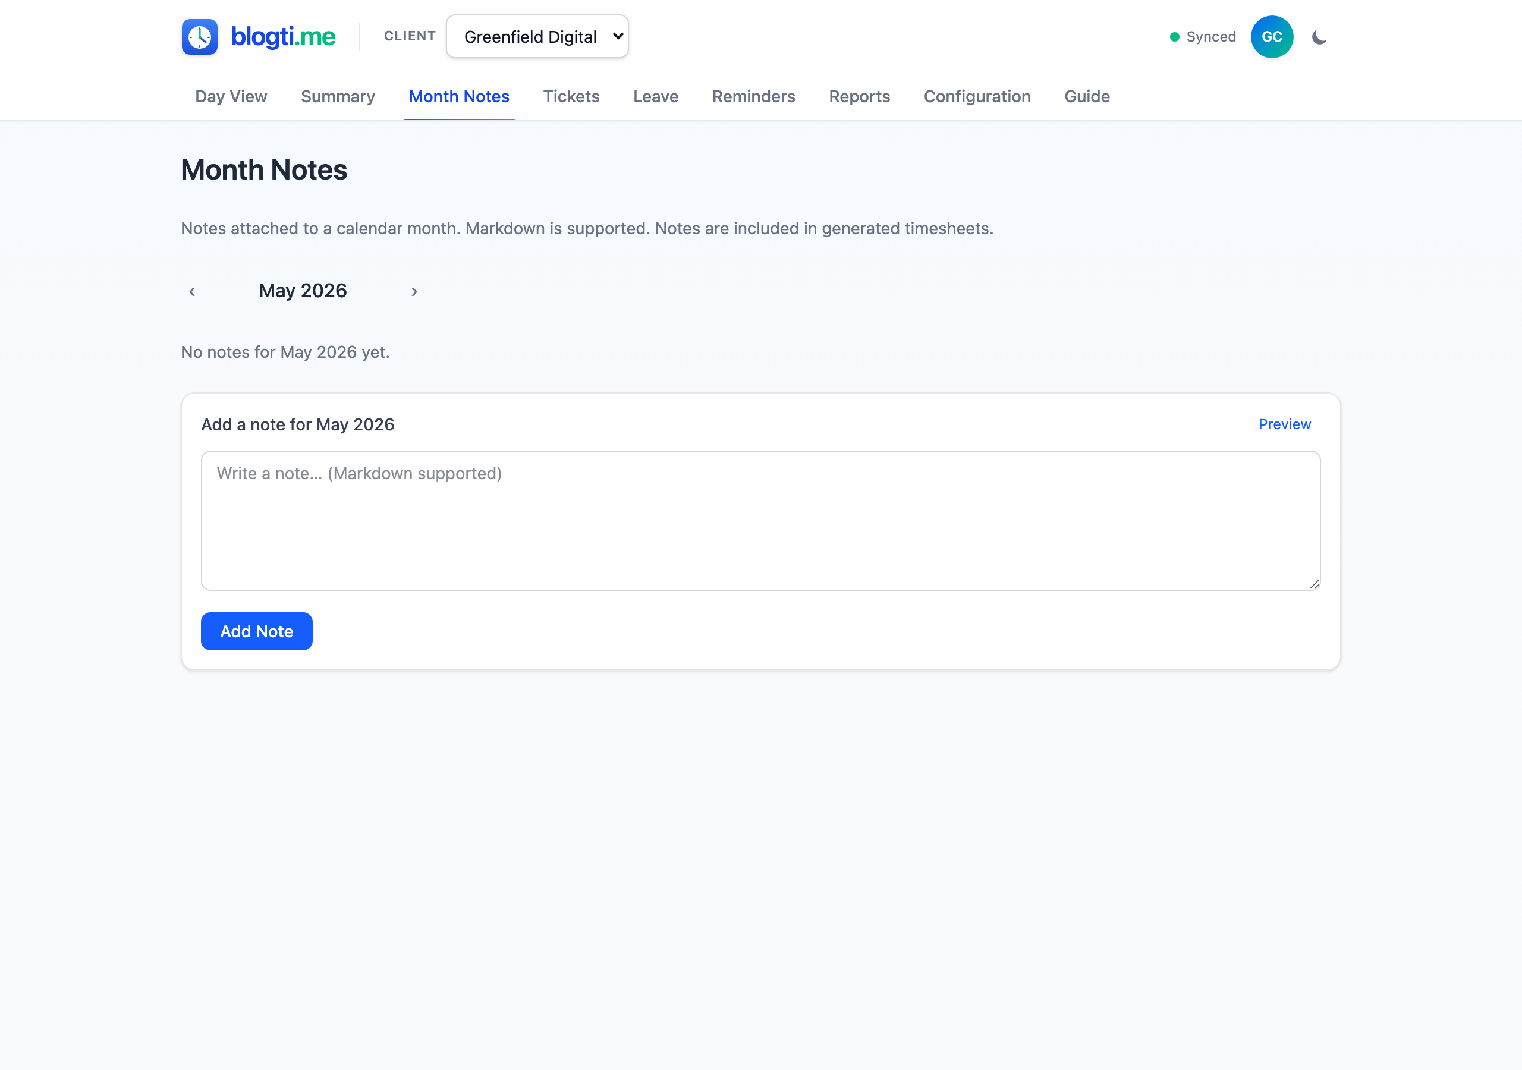This screenshot has height=1070, width=1522.
Task: Focus the Write a note text area
Action: pyautogui.click(x=760, y=520)
